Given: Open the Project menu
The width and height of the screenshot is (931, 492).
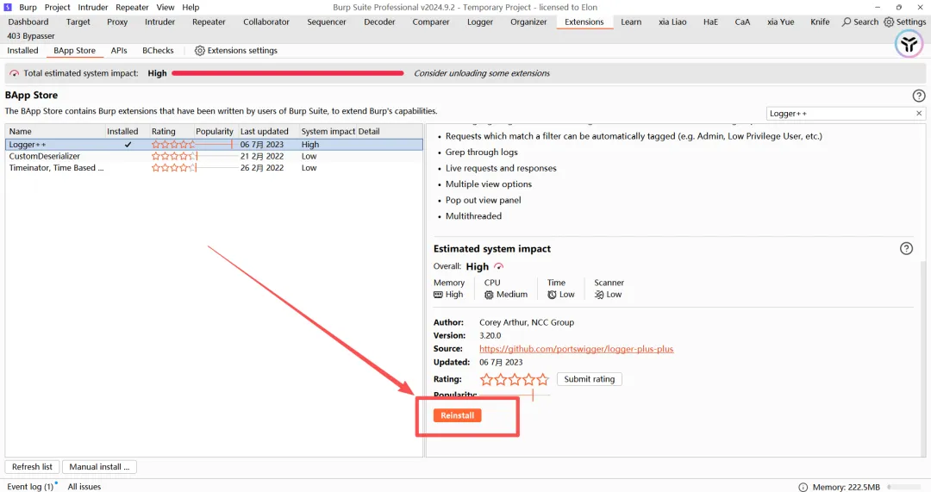Looking at the screenshot, I should 58,7.
